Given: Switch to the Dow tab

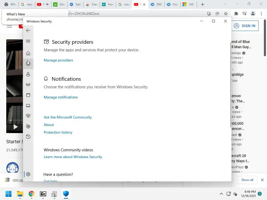Looking at the screenshot, I should [x=59, y=4].
